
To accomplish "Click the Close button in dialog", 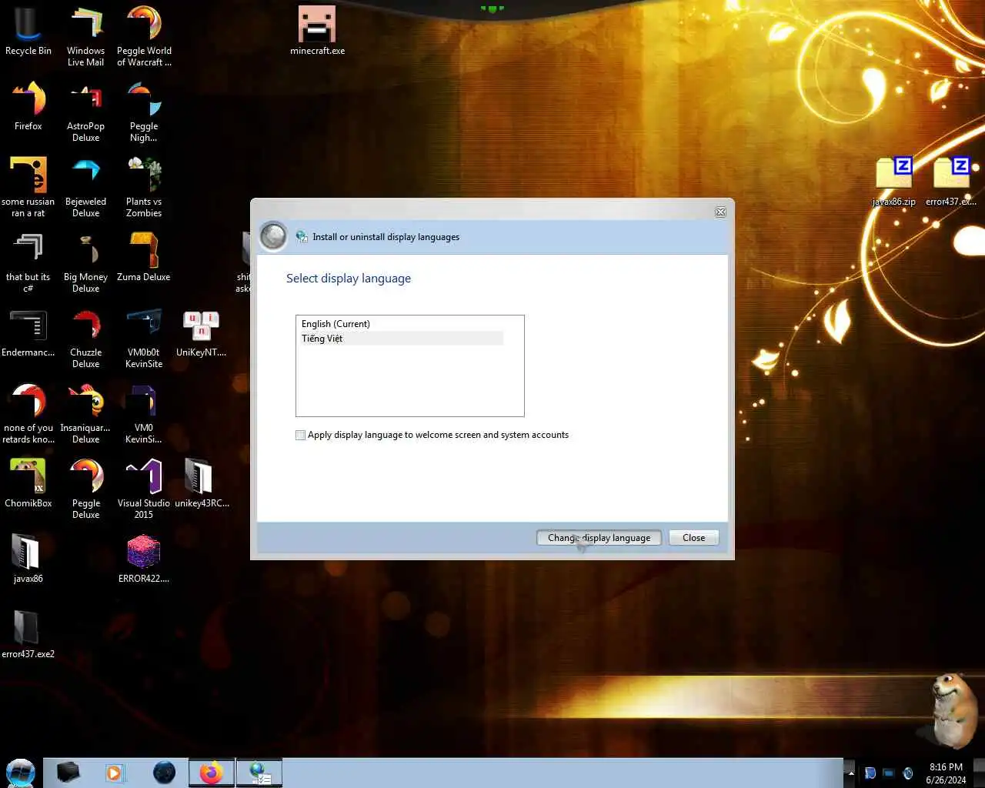I will (693, 538).
